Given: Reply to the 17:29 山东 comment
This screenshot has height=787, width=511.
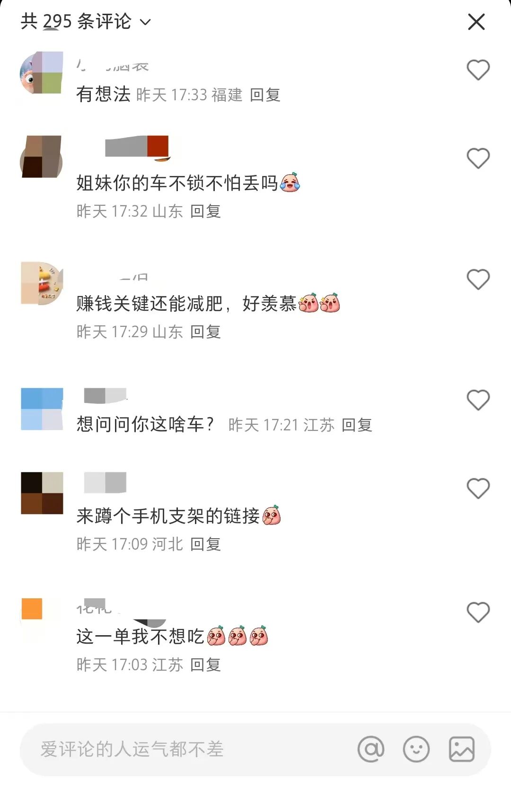Looking at the screenshot, I should (x=205, y=332).
